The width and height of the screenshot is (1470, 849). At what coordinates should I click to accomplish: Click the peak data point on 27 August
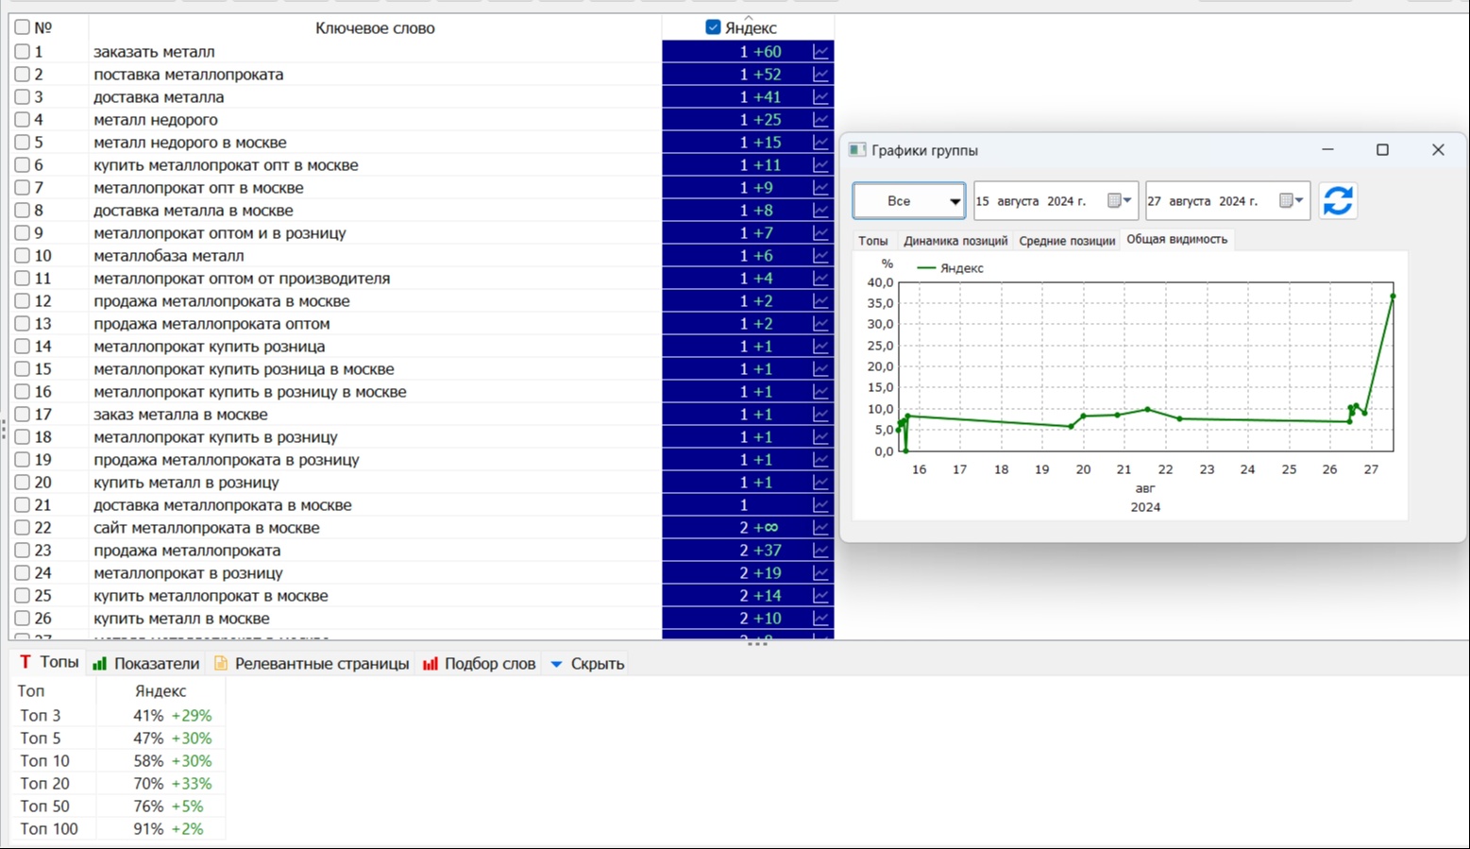(1393, 297)
